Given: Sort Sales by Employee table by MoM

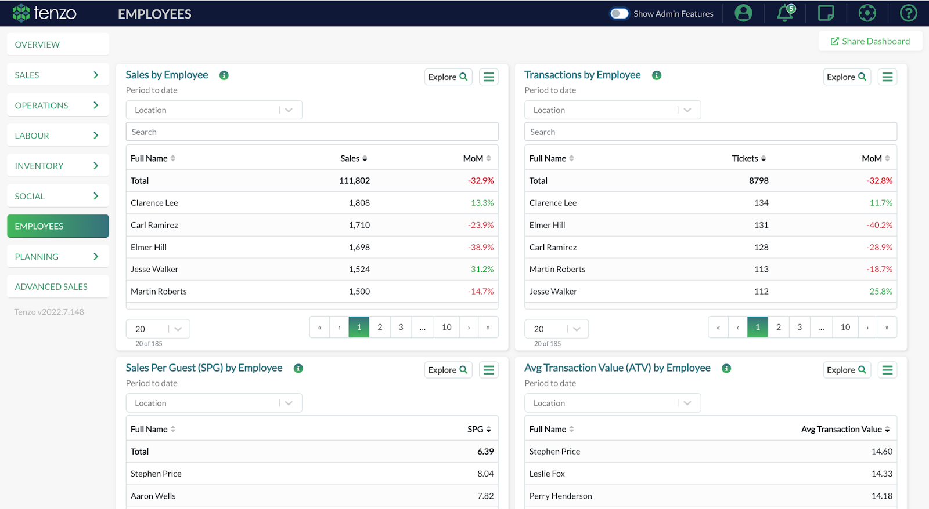Looking at the screenshot, I should (477, 158).
